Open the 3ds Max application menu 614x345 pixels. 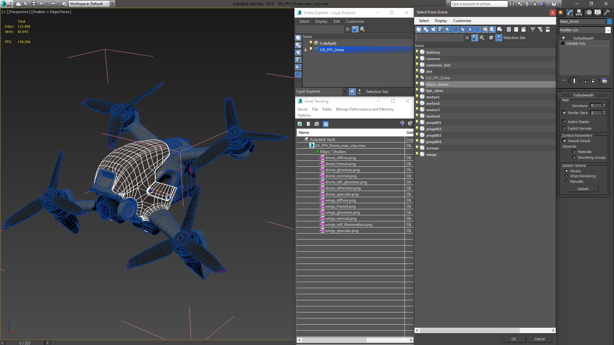(6, 4)
